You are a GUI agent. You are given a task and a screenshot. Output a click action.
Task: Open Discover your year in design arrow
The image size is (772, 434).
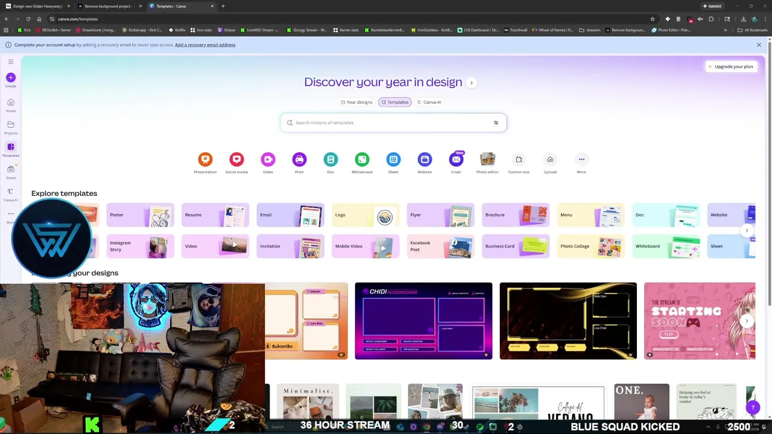coord(472,83)
